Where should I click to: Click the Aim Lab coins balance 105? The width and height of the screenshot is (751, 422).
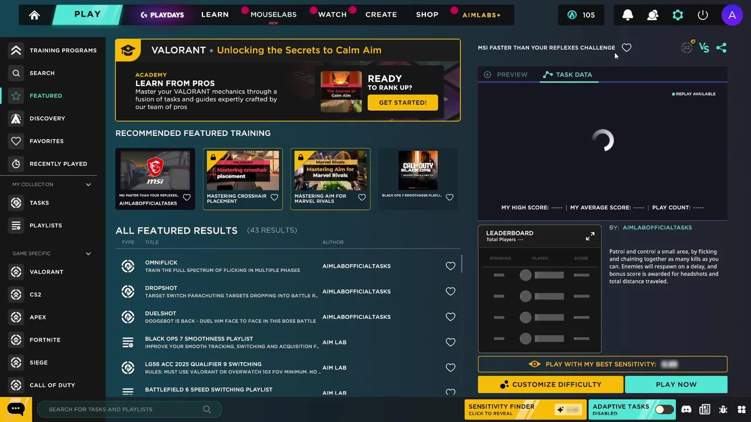[581, 15]
